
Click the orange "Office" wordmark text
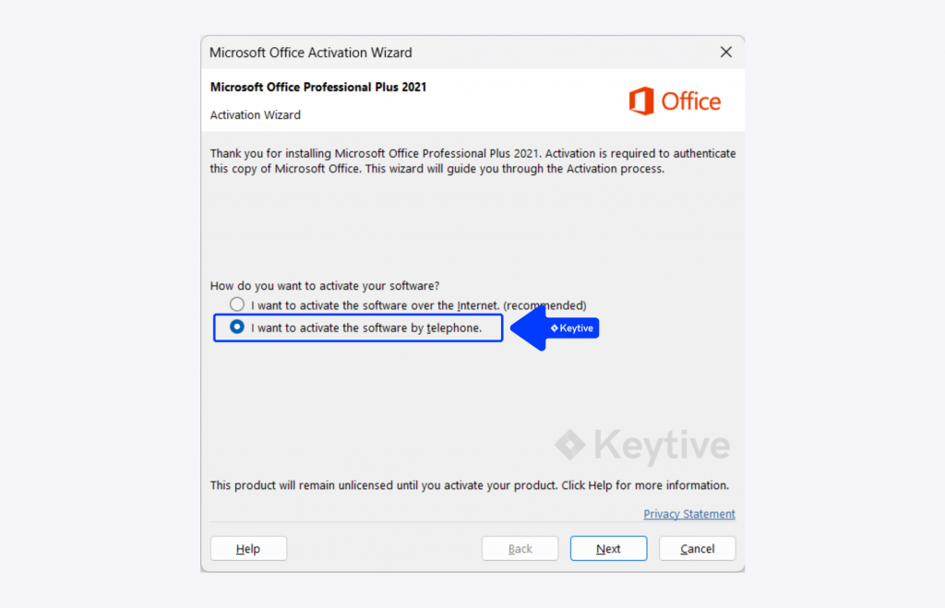[x=690, y=101]
